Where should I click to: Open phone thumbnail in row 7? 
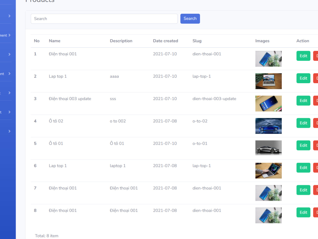(268, 193)
